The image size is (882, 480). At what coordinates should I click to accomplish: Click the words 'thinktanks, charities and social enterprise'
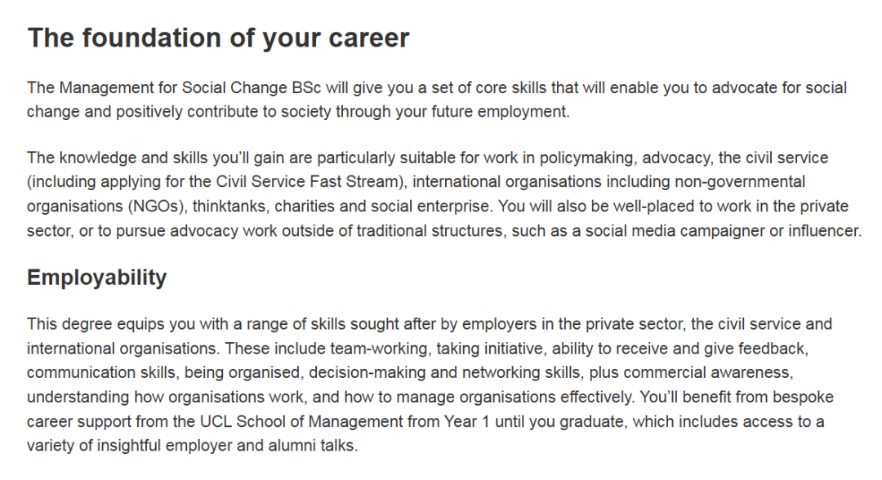(341, 207)
